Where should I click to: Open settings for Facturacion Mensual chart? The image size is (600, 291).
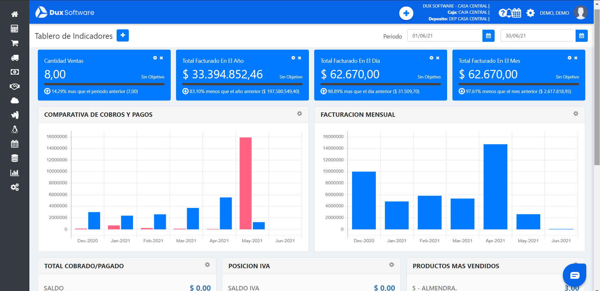(x=576, y=114)
